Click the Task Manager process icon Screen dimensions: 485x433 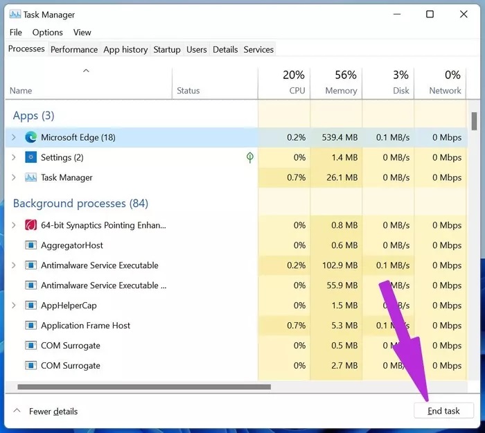point(30,177)
